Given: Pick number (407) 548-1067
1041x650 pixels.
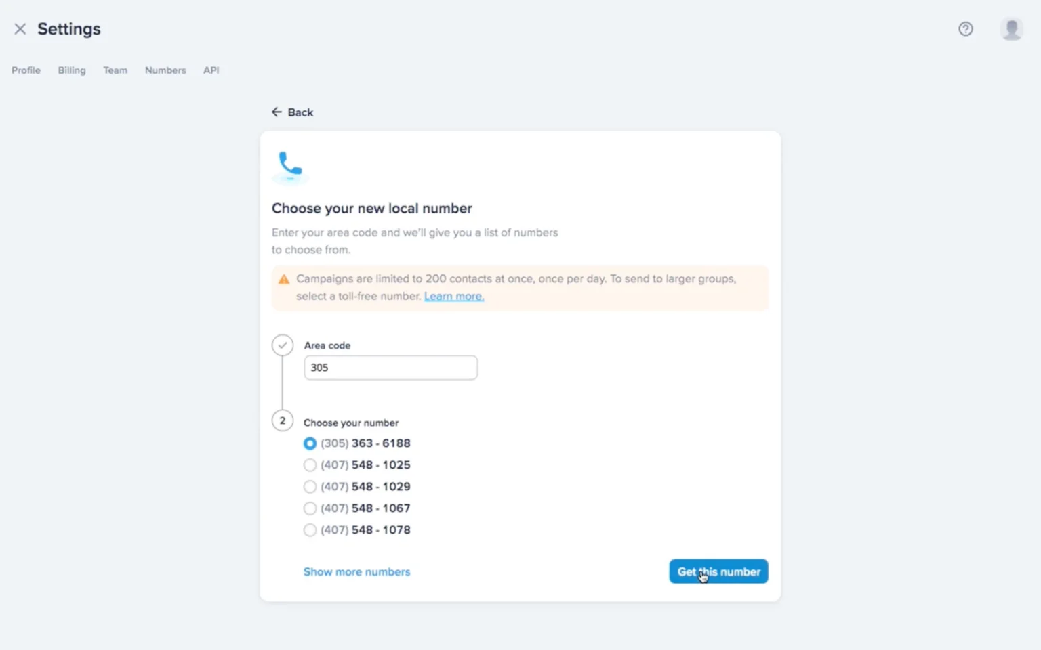Looking at the screenshot, I should pyautogui.click(x=310, y=508).
